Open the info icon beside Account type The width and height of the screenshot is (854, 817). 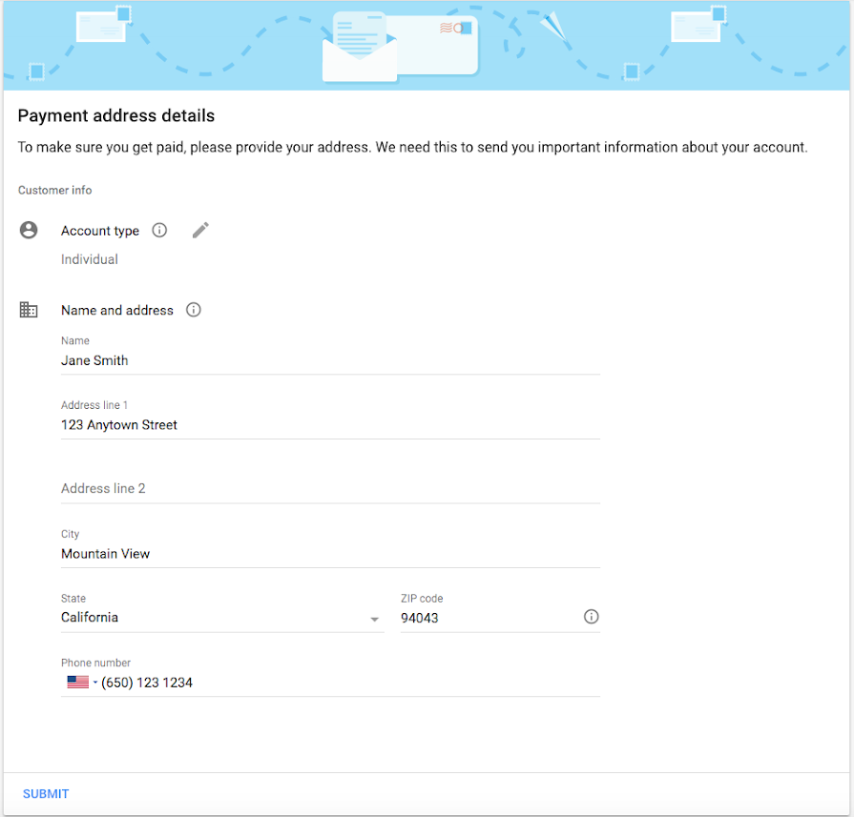pos(159,231)
